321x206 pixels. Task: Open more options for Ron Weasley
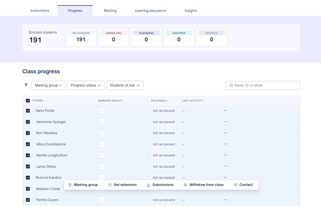(225, 133)
